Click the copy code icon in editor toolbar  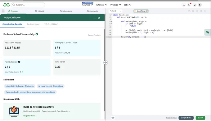pos(189,11)
